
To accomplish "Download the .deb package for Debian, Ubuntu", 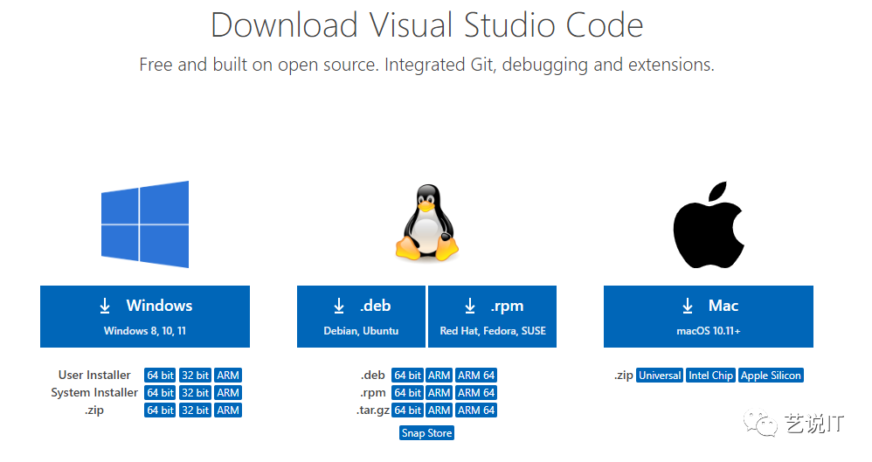I will (x=361, y=316).
